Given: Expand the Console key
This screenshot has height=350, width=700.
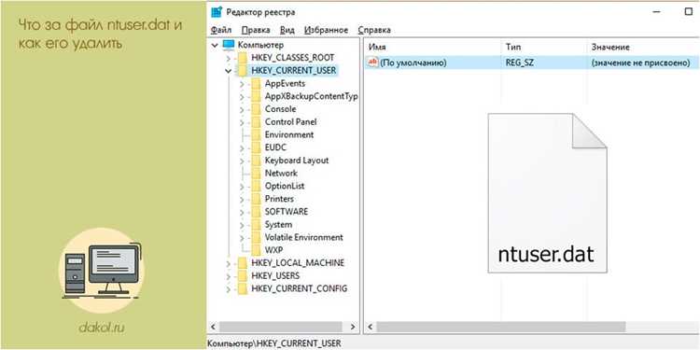Looking at the screenshot, I should pyautogui.click(x=242, y=109).
